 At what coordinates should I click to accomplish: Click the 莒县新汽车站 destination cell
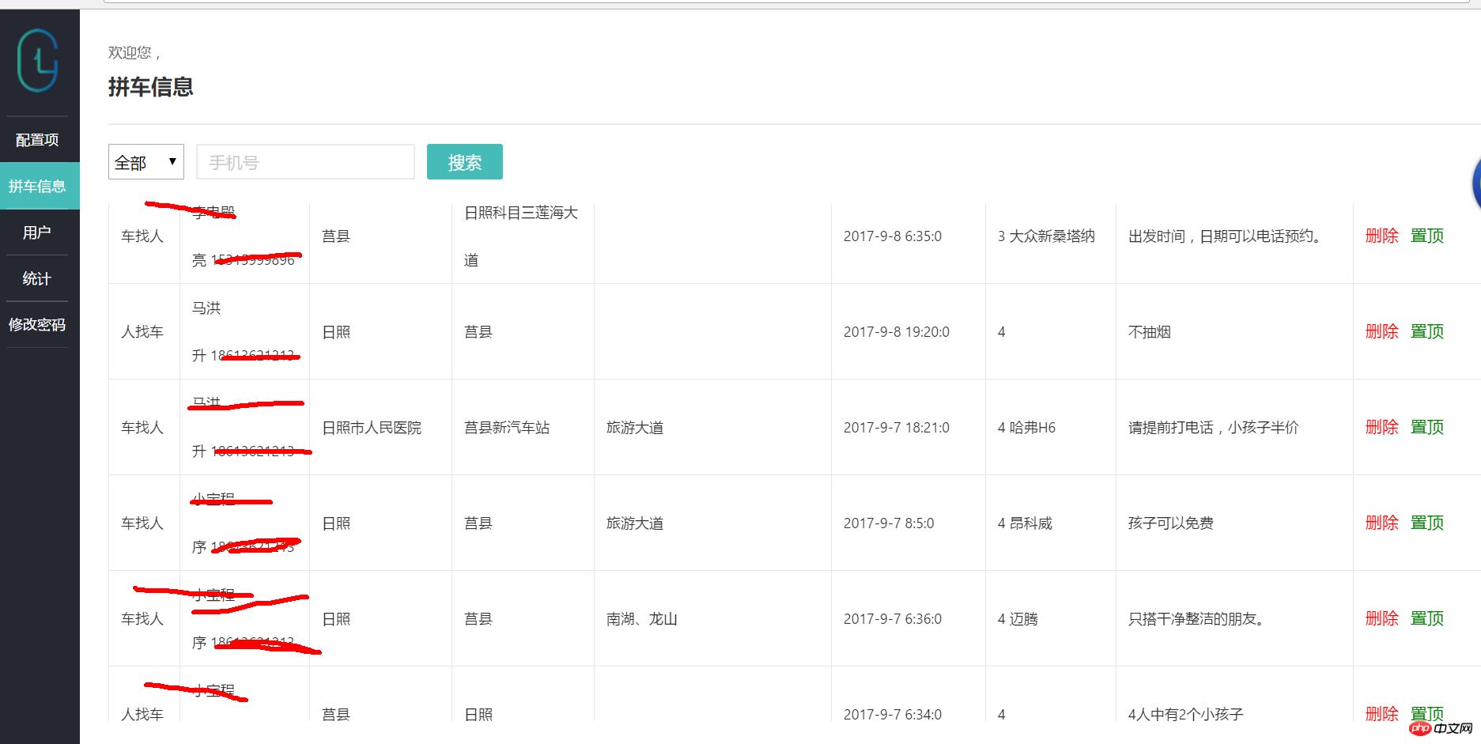click(507, 428)
